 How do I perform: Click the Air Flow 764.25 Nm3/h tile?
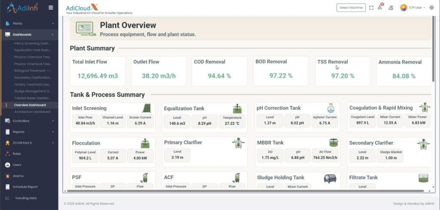(x=325, y=156)
